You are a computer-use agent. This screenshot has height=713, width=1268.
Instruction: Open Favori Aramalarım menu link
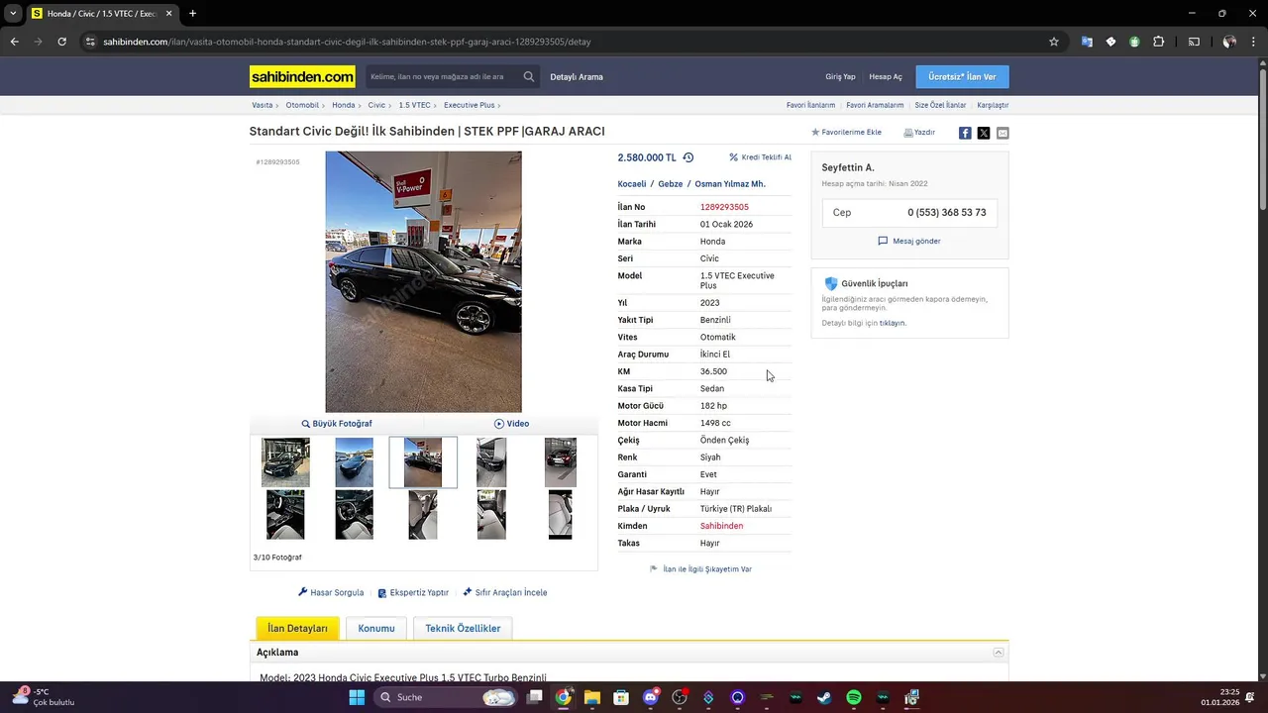click(x=875, y=105)
